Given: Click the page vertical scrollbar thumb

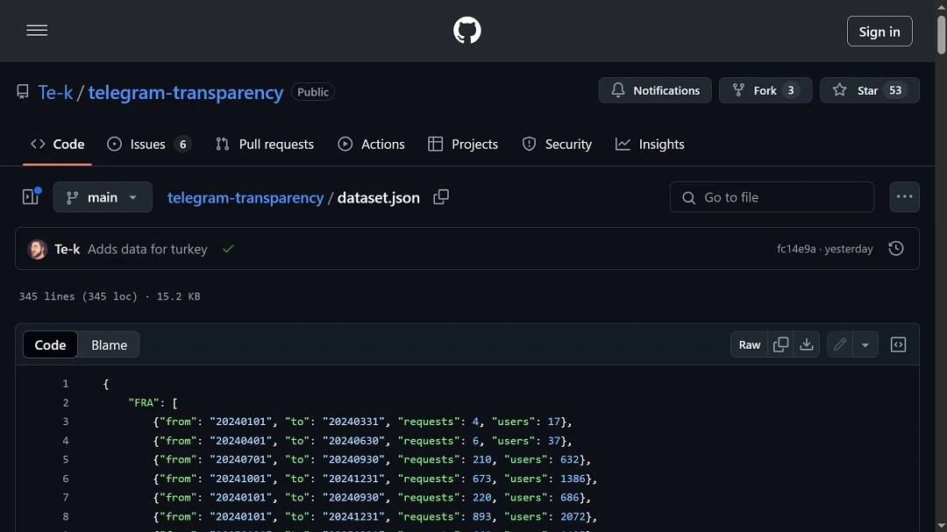Looking at the screenshot, I should 941,34.
